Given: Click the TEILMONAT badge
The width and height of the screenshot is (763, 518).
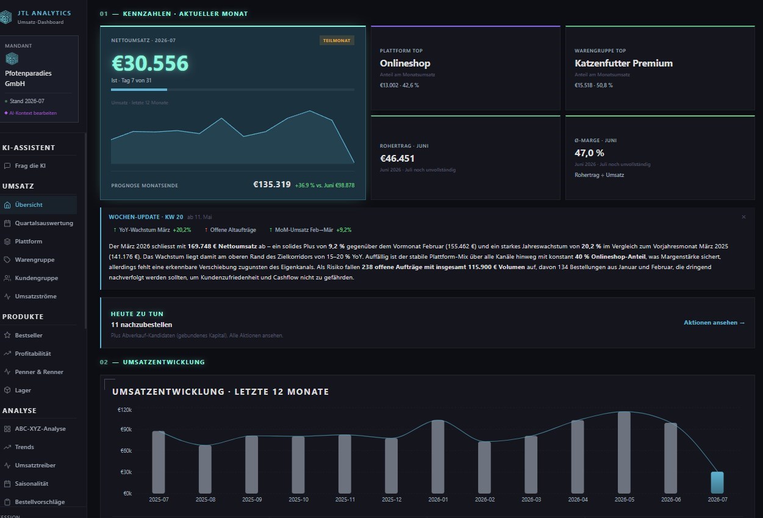Looking at the screenshot, I should 337,40.
